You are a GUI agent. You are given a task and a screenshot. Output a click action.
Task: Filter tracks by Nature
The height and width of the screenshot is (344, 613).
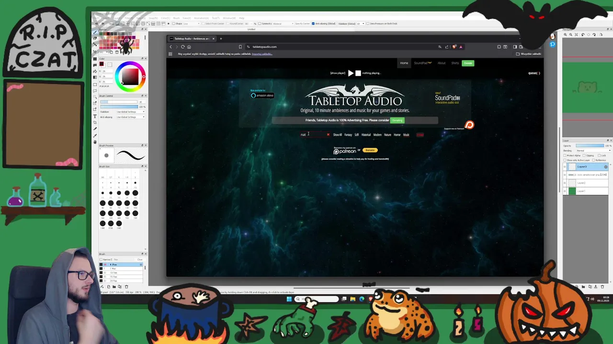387,135
